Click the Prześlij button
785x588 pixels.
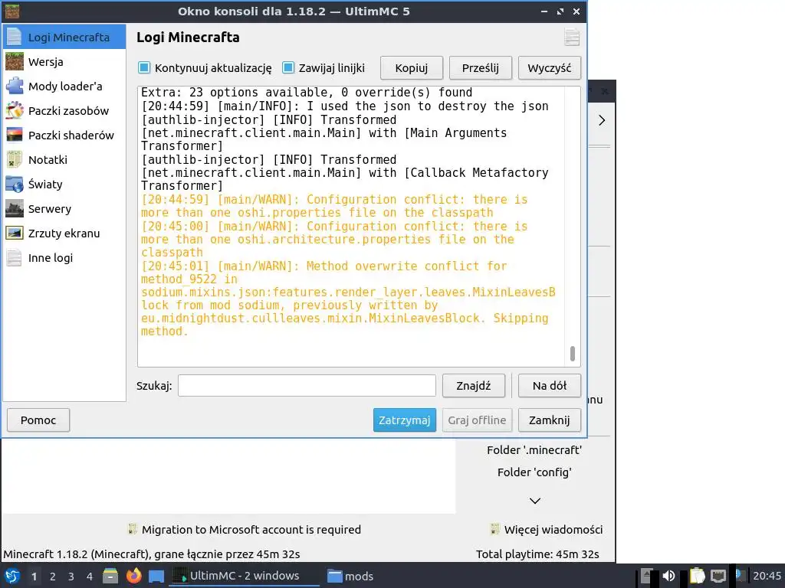[x=481, y=68]
